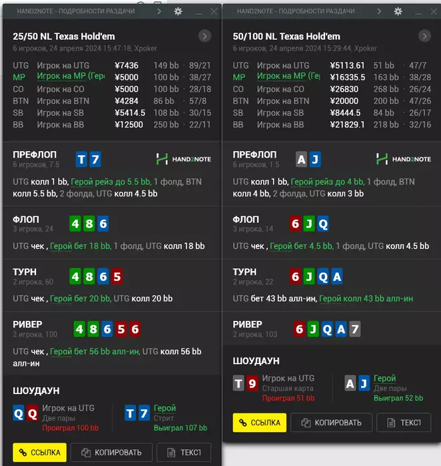Click 'Герой бет 56 bb алл-ин' river action
The height and width of the screenshot is (466, 441).
[x=95, y=351]
